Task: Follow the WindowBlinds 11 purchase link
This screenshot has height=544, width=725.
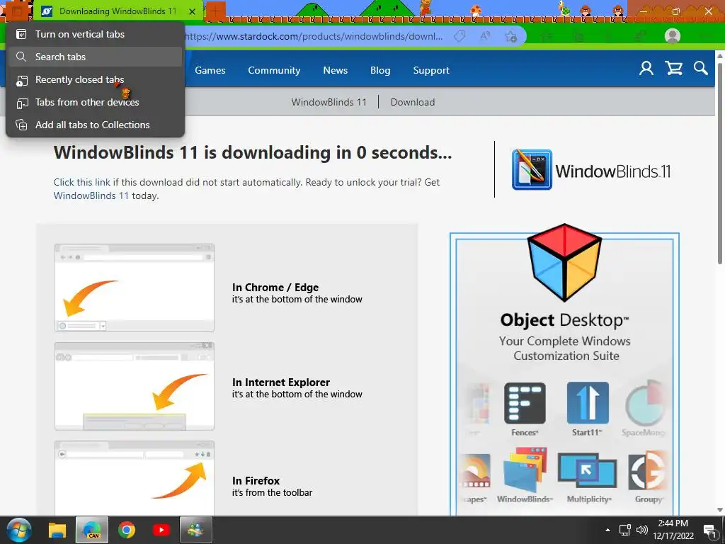Action: [x=91, y=195]
